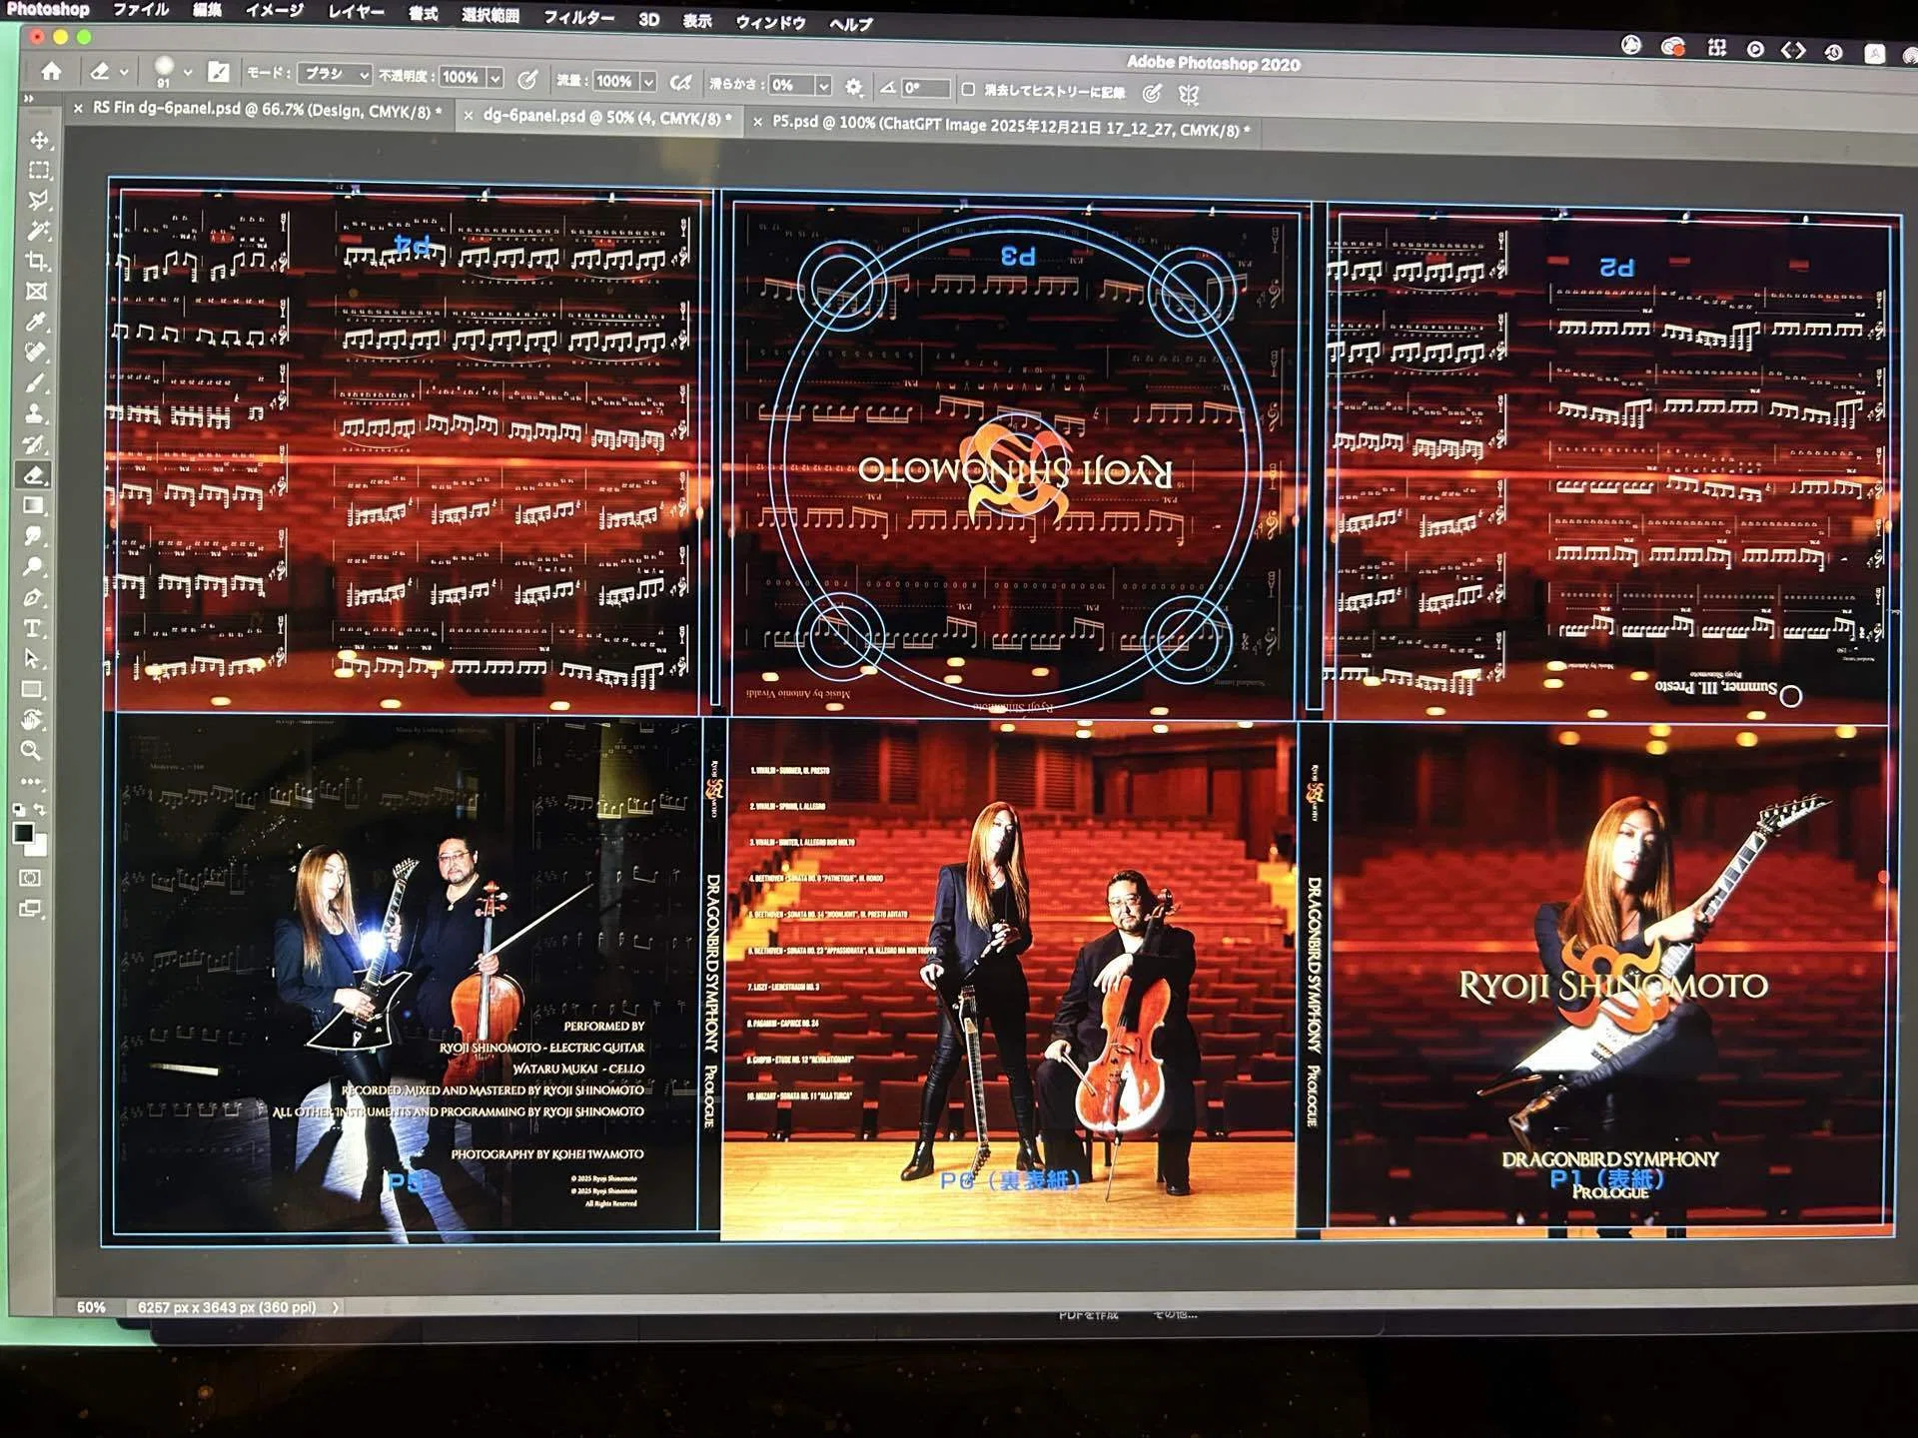Viewport: 1918px width, 1438px height.
Task: Select the Clone Stamp tool
Action: [x=35, y=413]
